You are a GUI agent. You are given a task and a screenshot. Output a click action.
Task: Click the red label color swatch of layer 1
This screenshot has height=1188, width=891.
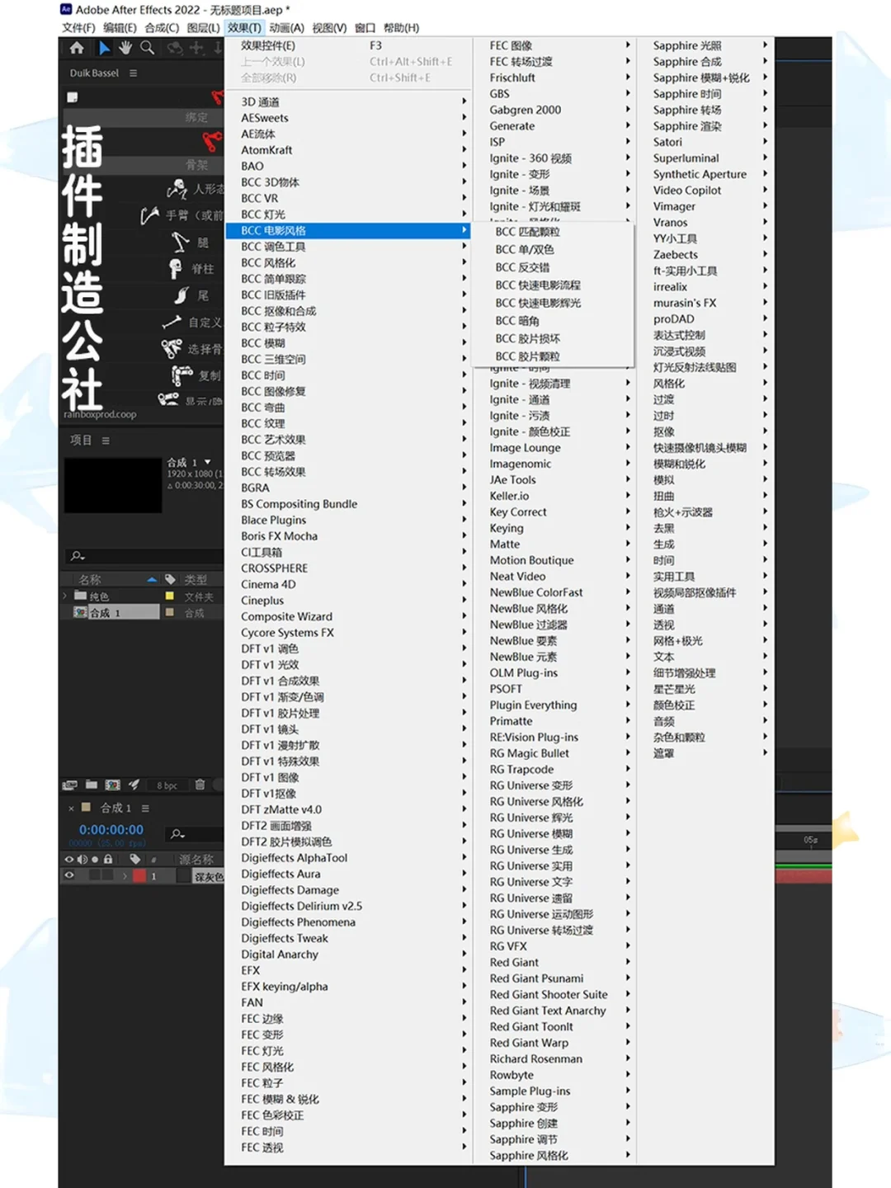pyautogui.click(x=139, y=875)
